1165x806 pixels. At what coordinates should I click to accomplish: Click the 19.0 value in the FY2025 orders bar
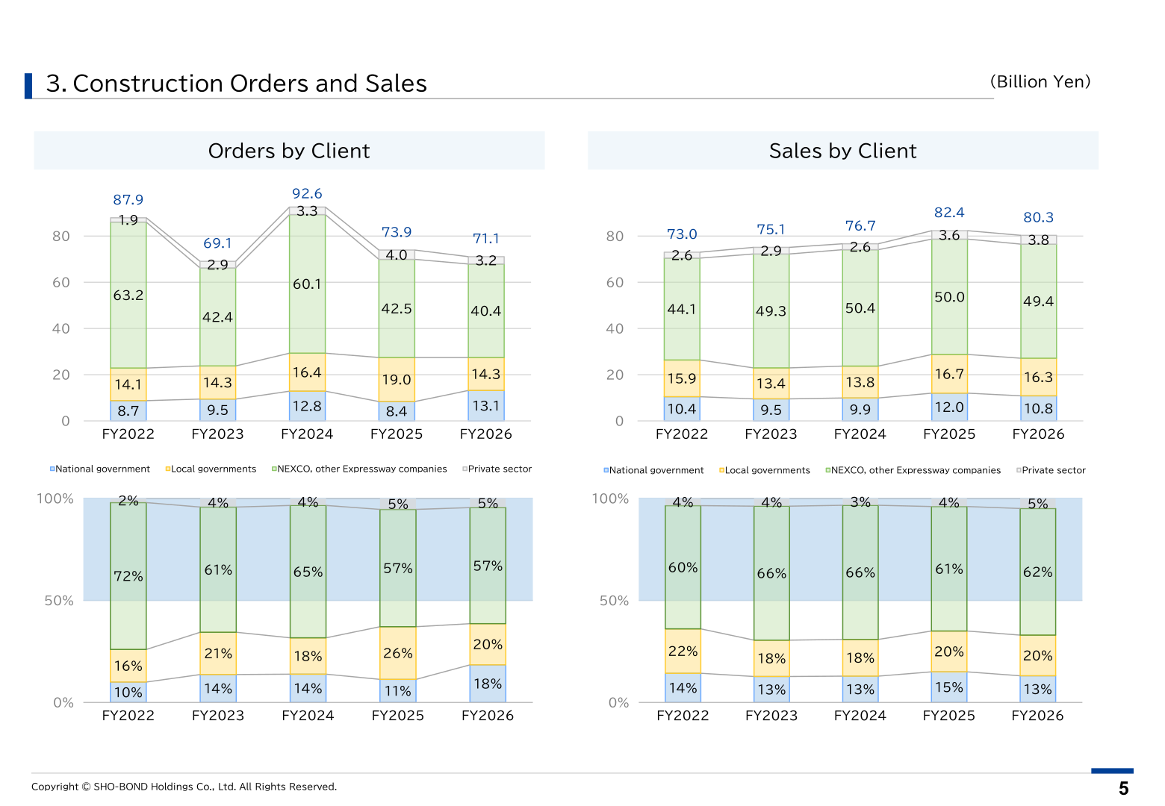click(397, 380)
